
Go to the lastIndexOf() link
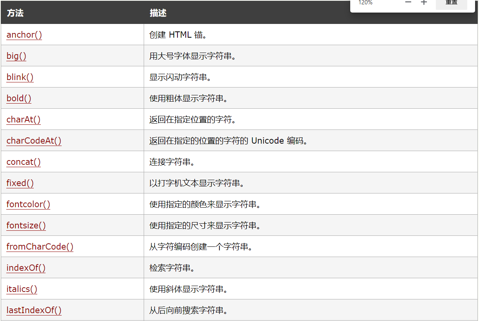[x=34, y=310]
